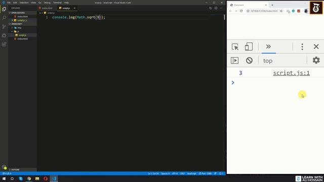Open console settings gear in DevTools

[316, 60]
